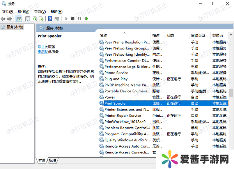Open the 文件(F) menu
The image size is (234, 169).
tap(7, 12)
